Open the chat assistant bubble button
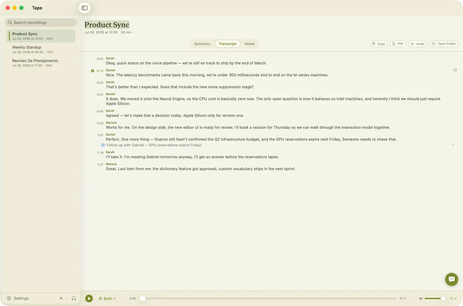 tap(451, 279)
